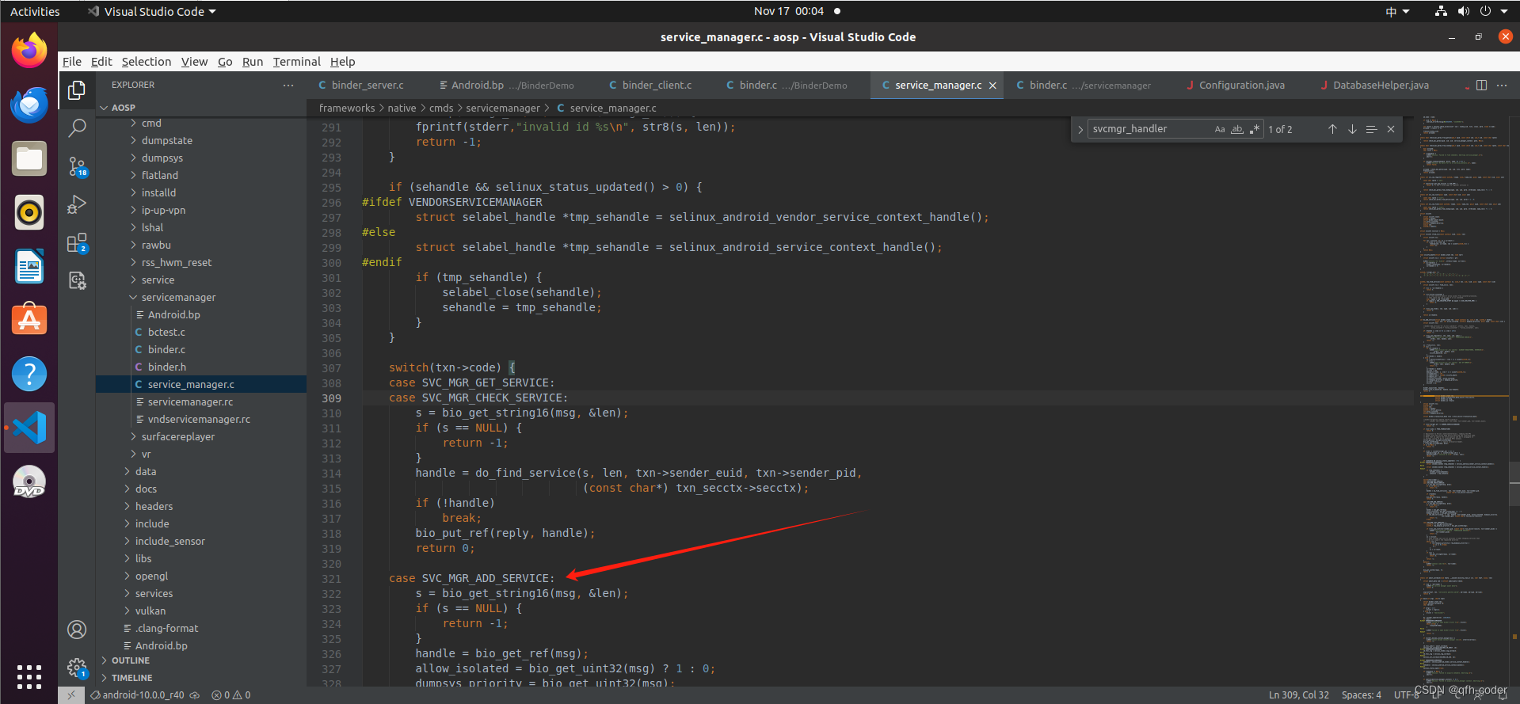The image size is (1520, 704).
Task: Expand replace mode in find widget
Action: click(1080, 129)
